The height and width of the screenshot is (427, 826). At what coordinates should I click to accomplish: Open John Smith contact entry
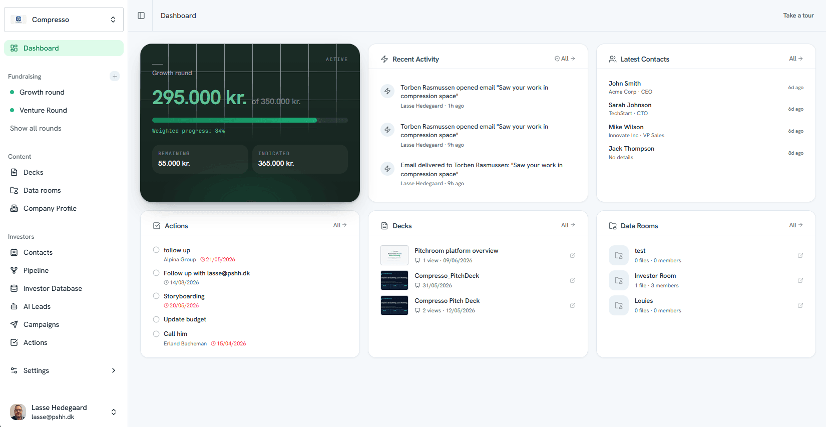(706, 87)
